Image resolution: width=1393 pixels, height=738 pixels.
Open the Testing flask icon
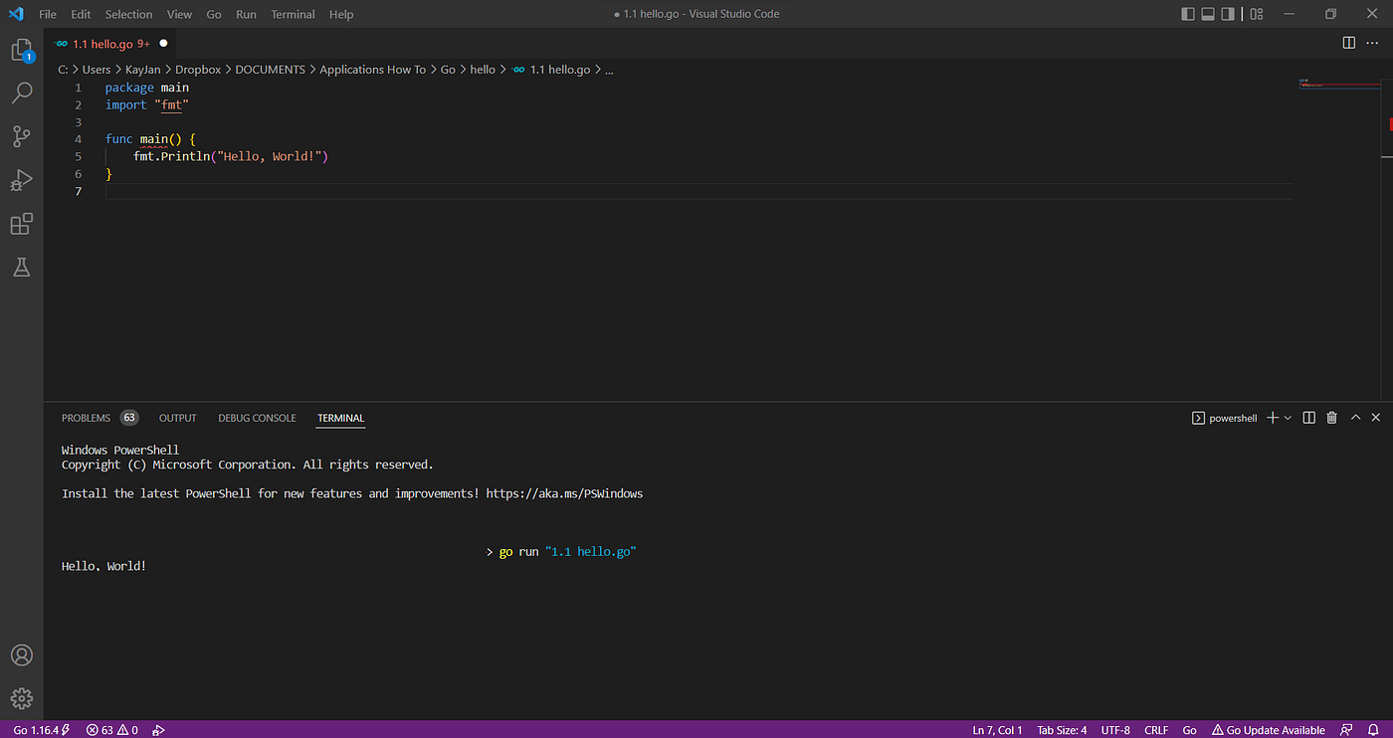point(21,267)
